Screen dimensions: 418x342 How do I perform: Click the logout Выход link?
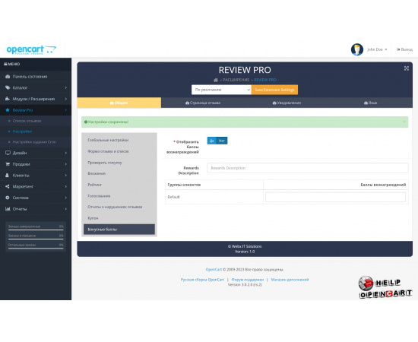coord(404,49)
